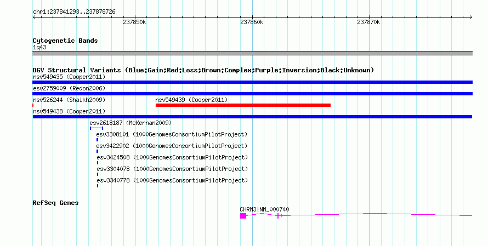488x246 pixels.
Task: Select the tiny red mark under nsv526244
Action: click(x=33, y=105)
